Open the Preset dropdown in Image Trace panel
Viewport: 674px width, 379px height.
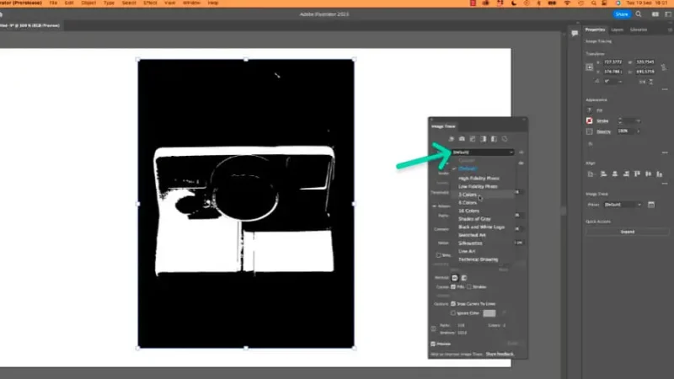coord(482,152)
